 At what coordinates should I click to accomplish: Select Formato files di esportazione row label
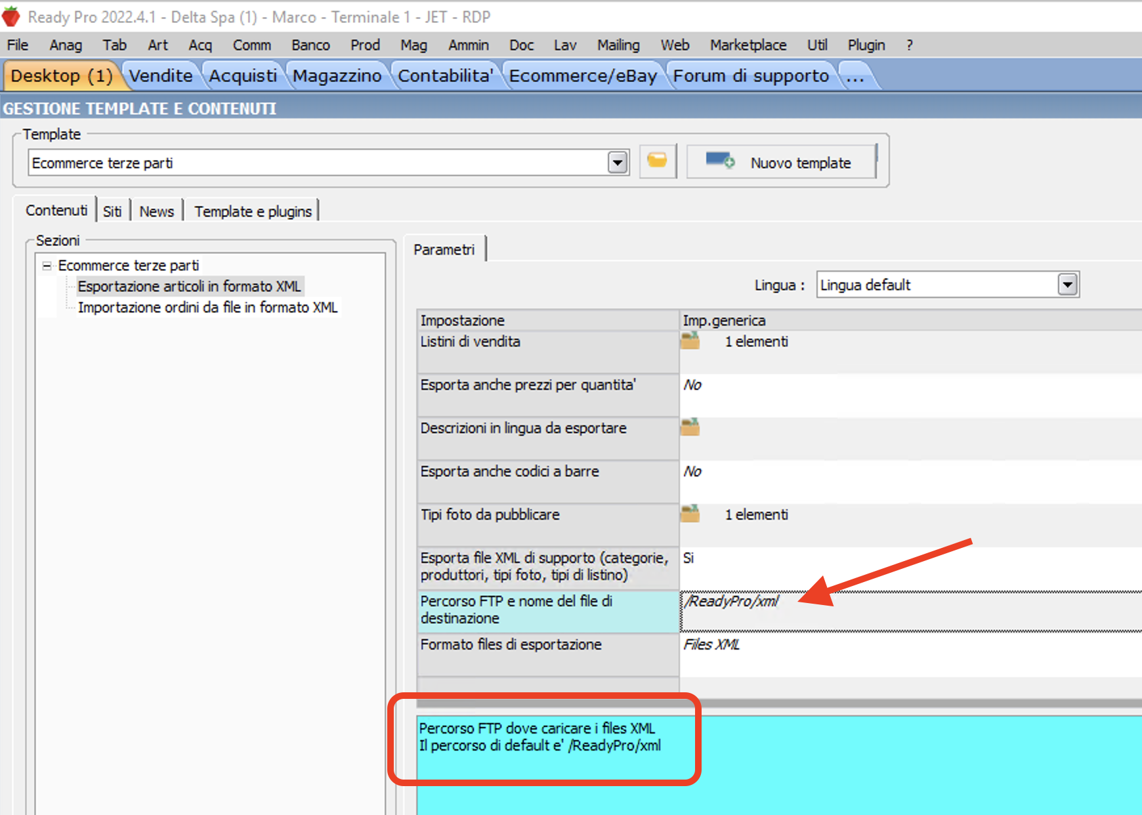point(548,654)
